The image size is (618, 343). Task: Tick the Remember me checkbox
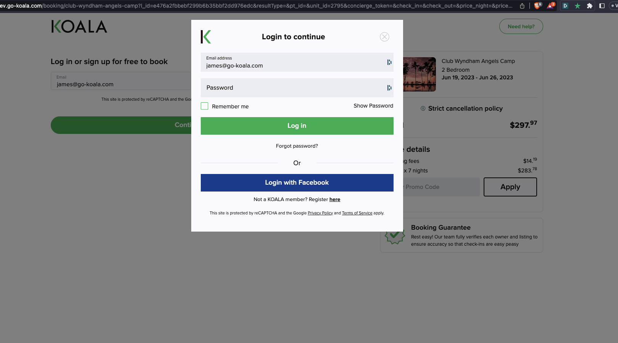pos(205,106)
